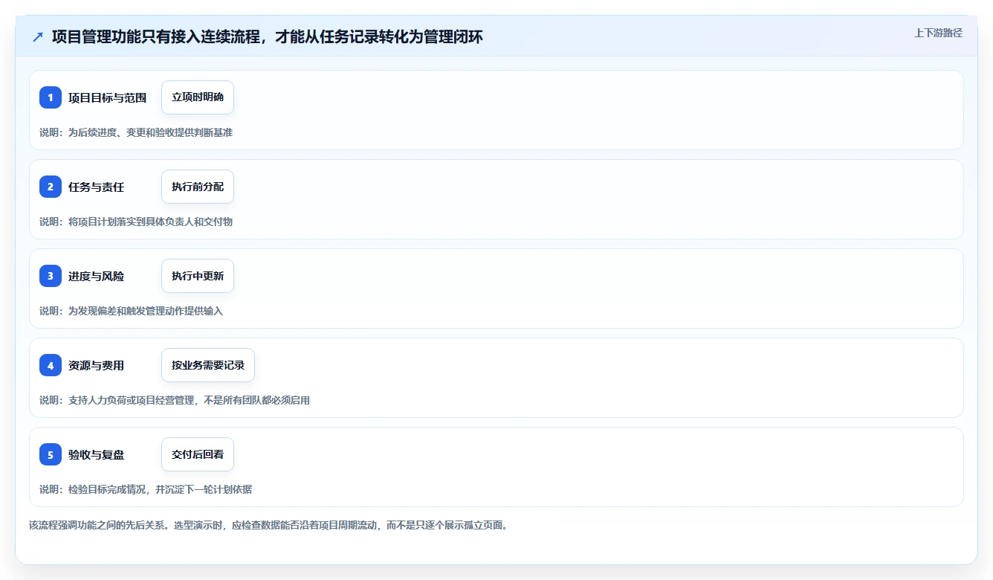Click step number 3 badge
The height and width of the screenshot is (580, 993).
point(51,276)
